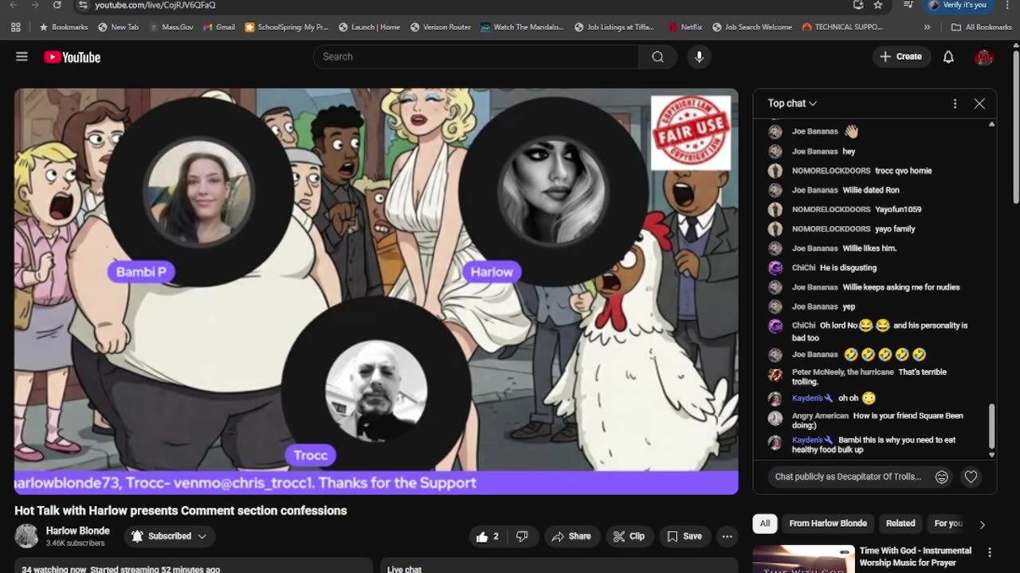
Task: Open live chat options three-dot menu
Action: tap(955, 103)
